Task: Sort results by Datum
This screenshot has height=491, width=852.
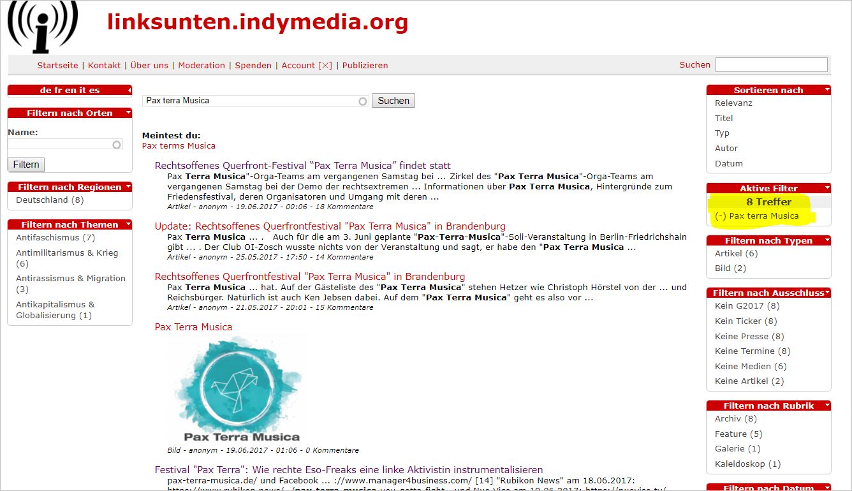Action: [x=729, y=163]
